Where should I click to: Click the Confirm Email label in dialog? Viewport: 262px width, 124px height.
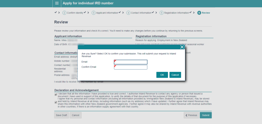click(89, 67)
